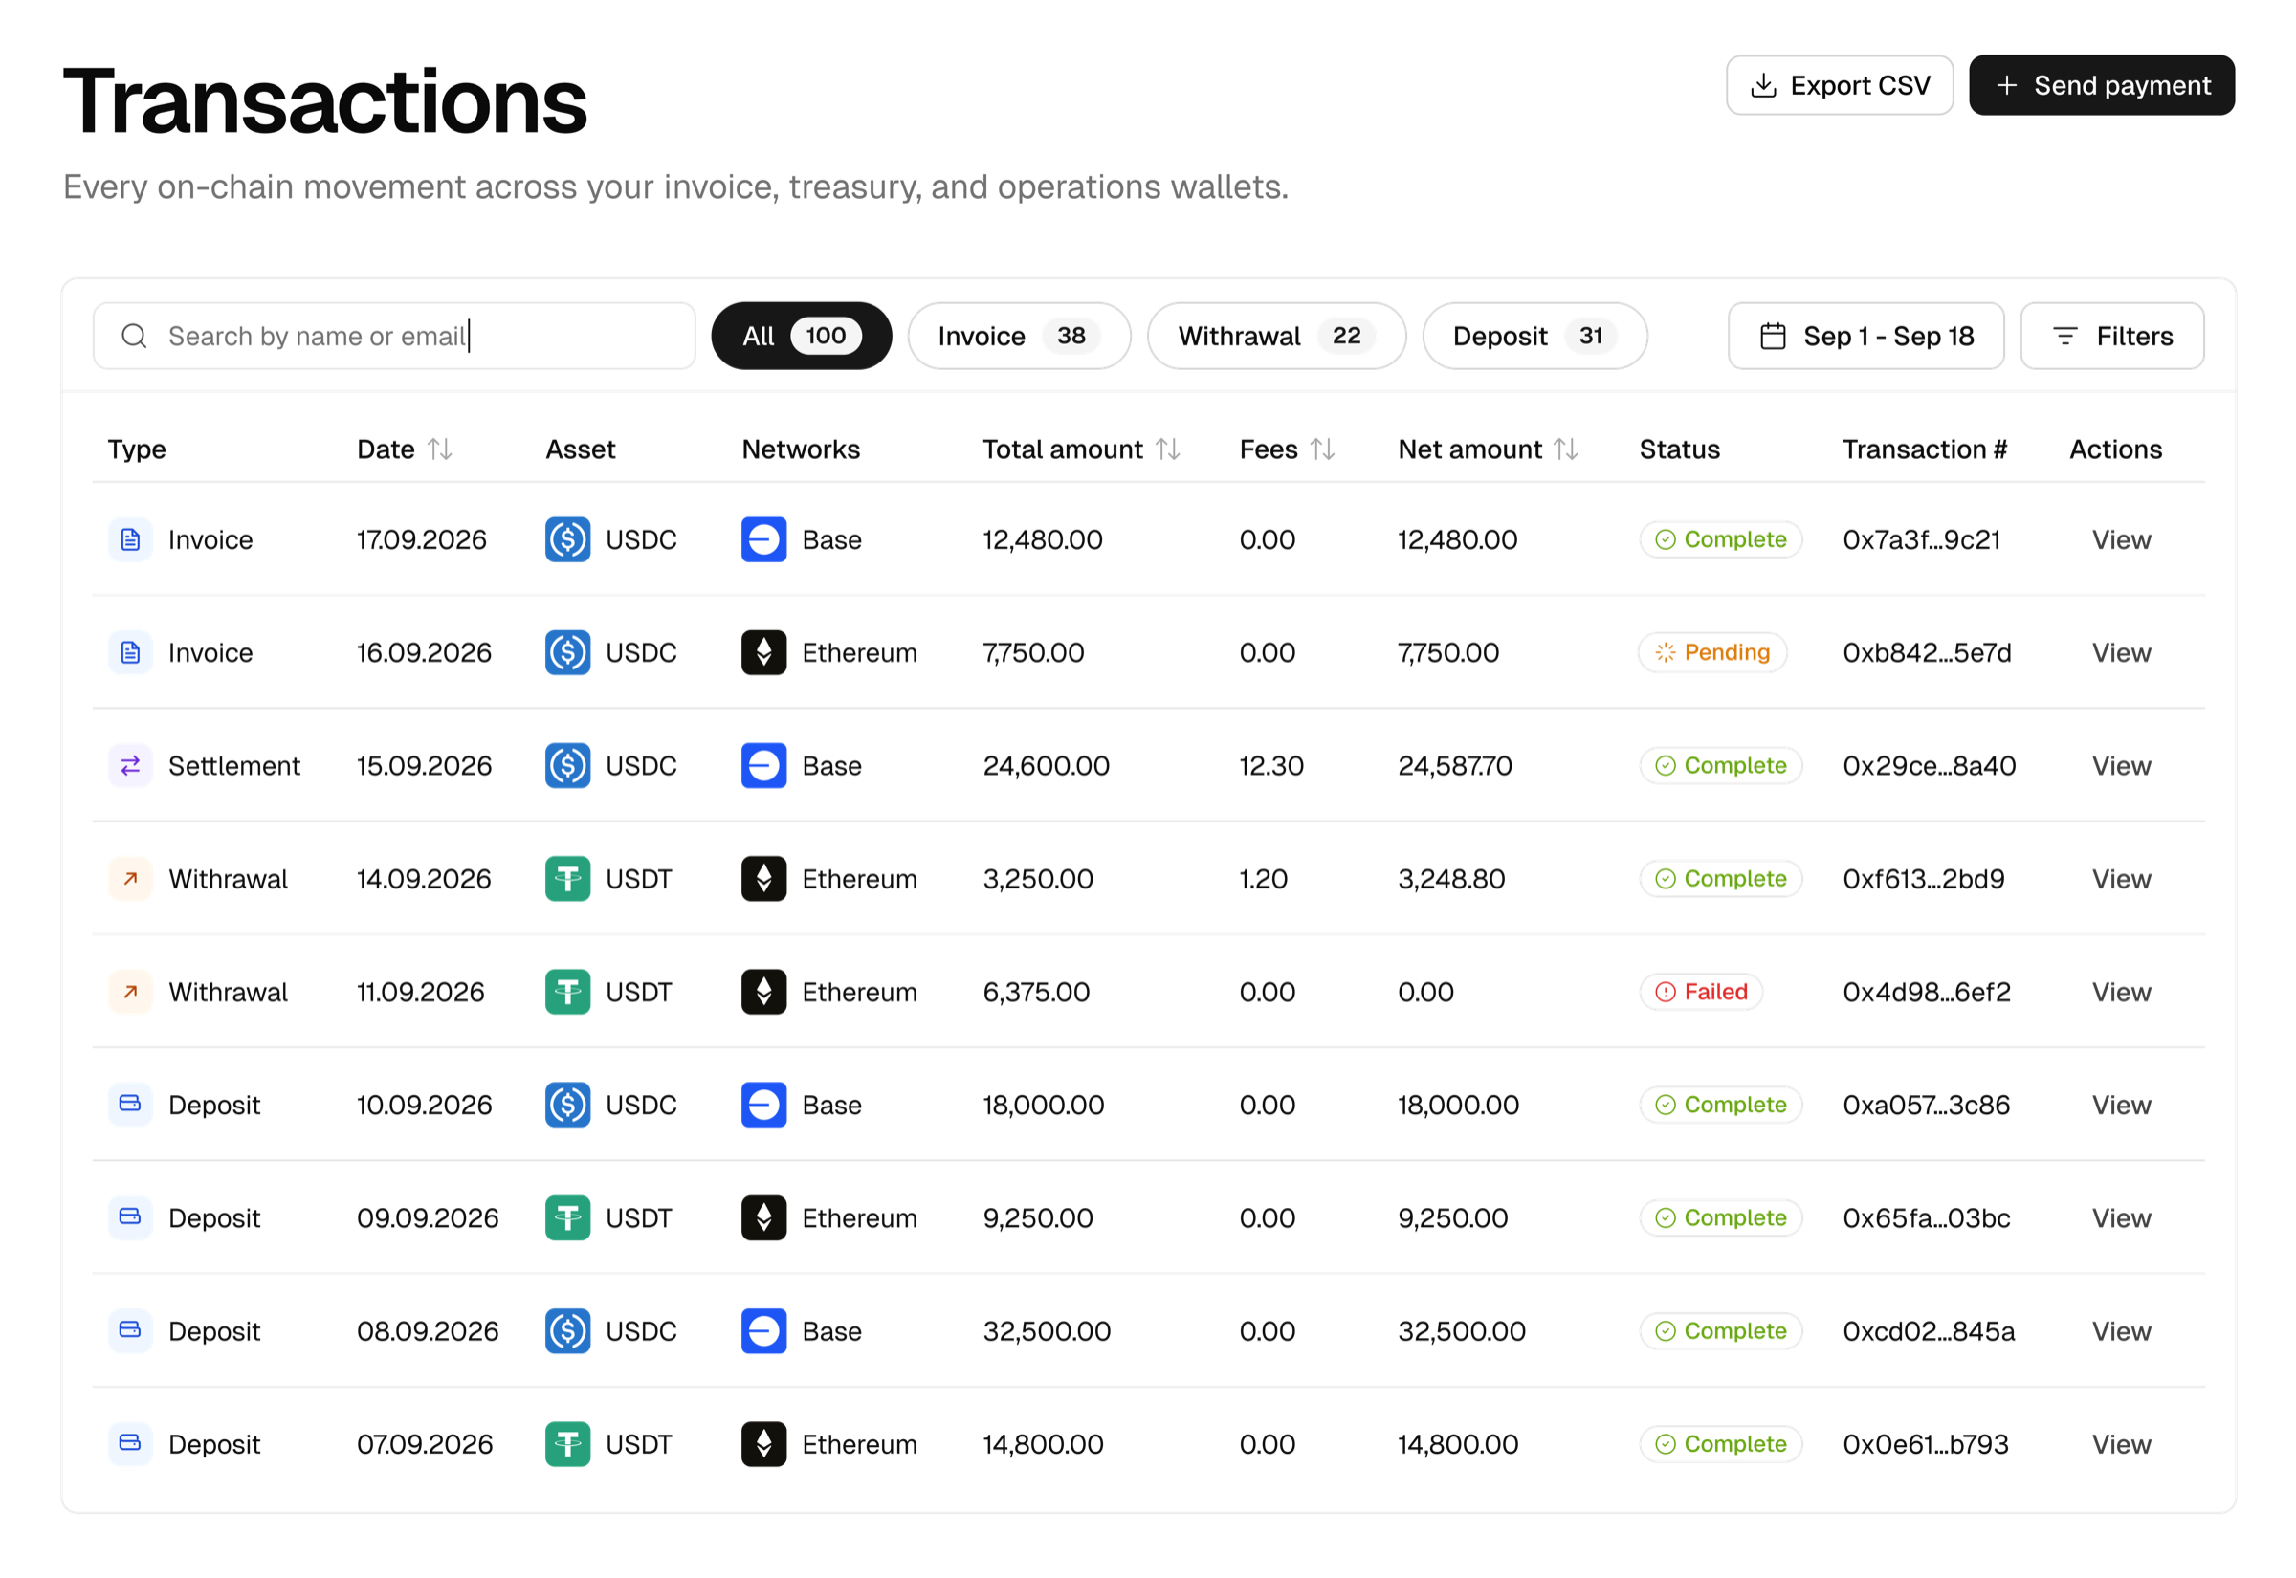Click withdrawal arrow icon in 14.09.2026 row
The height and width of the screenshot is (1578, 2296).
click(x=130, y=879)
